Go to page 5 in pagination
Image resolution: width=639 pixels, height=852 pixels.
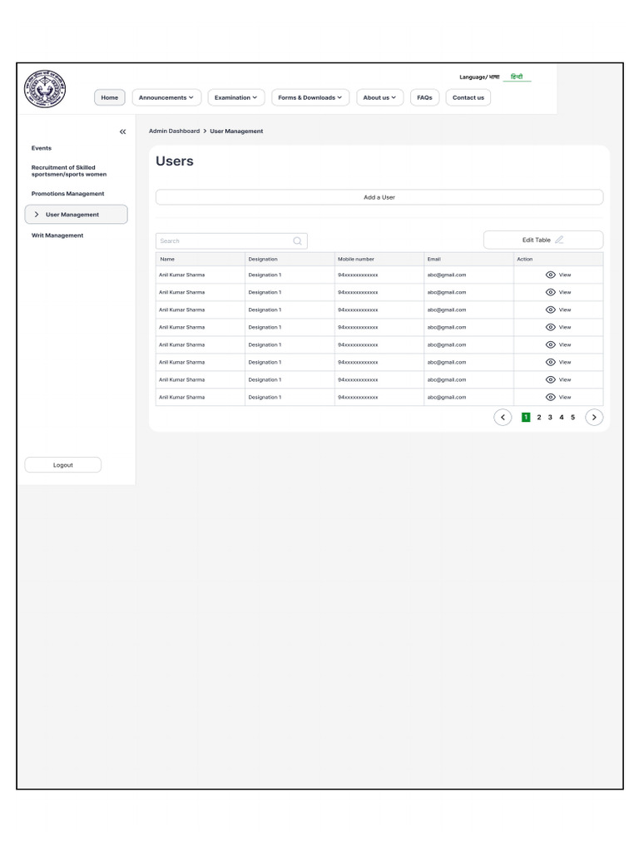click(x=572, y=418)
